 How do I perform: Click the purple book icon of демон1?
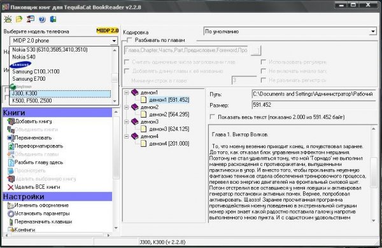pos(135,92)
